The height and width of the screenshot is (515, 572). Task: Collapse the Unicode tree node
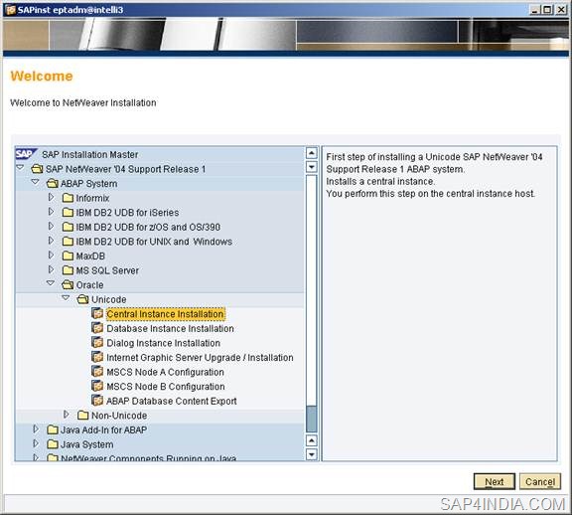click(66, 298)
